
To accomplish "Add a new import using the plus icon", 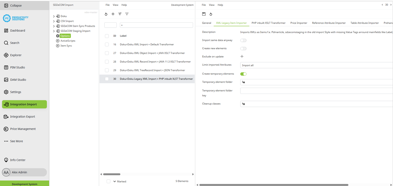I will pos(113,14).
